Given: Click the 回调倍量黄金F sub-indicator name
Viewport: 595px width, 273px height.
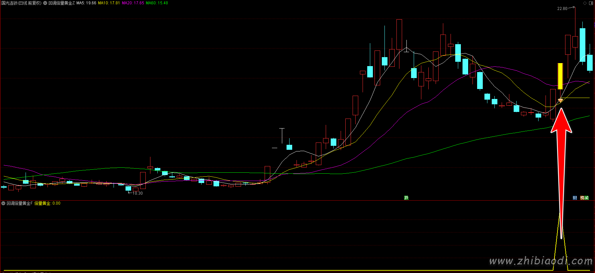Looking at the screenshot, I should click(20, 203).
